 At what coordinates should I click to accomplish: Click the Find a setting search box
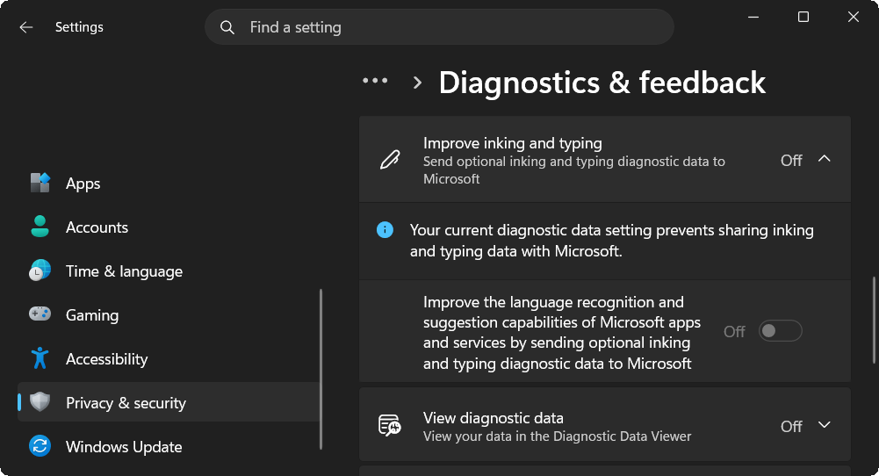[x=439, y=27]
